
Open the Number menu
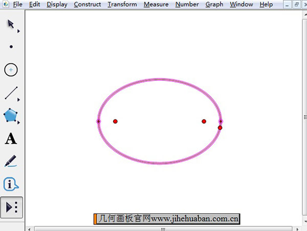pos(187,4)
